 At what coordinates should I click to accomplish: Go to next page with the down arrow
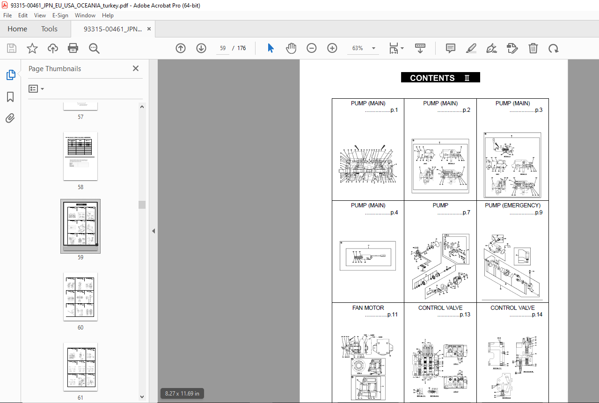pyautogui.click(x=201, y=48)
